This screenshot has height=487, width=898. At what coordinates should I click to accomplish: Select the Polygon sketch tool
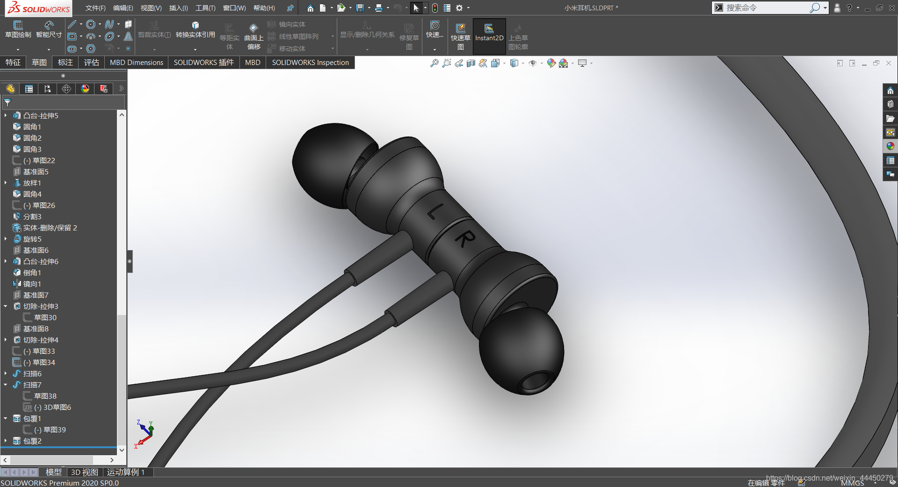click(x=91, y=49)
